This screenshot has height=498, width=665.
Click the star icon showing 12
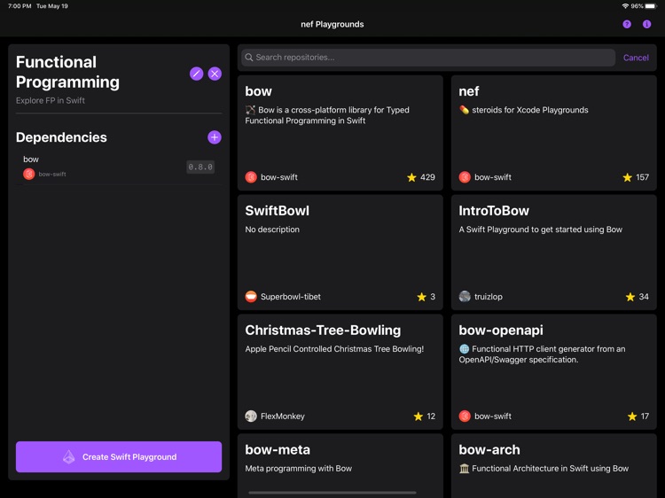419,416
